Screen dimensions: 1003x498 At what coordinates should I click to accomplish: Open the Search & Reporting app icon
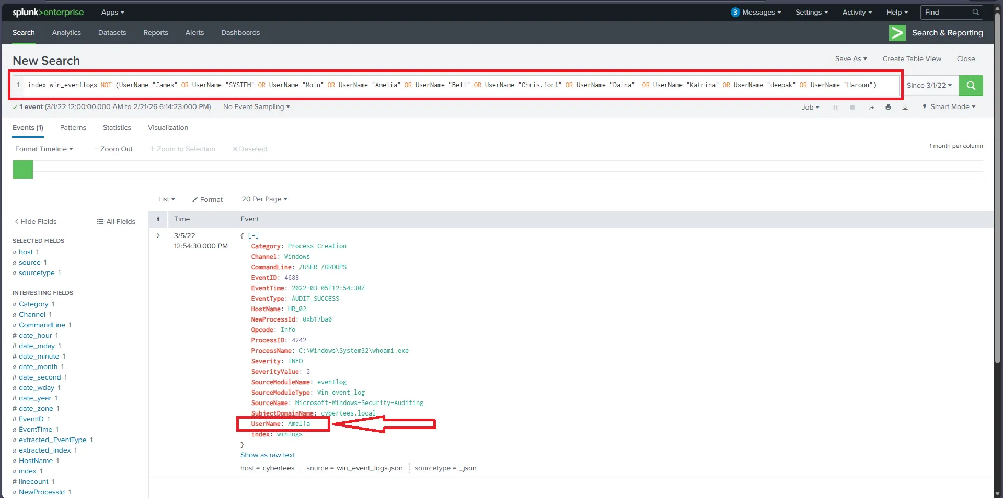coord(896,33)
